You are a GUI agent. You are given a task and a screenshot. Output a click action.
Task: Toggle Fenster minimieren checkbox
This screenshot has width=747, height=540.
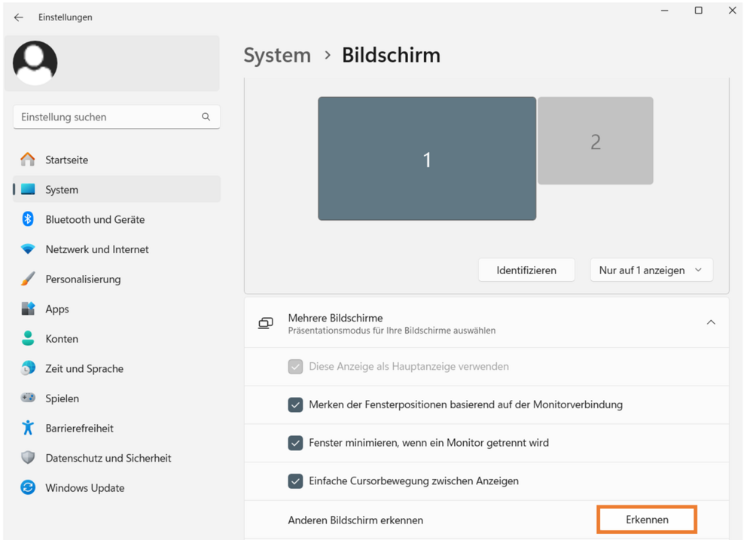[x=295, y=443]
